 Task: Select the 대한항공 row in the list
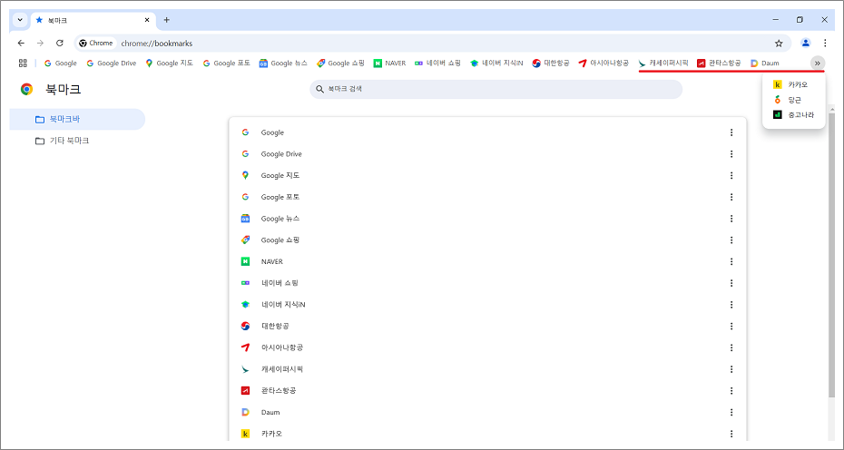pyautogui.click(x=487, y=327)
